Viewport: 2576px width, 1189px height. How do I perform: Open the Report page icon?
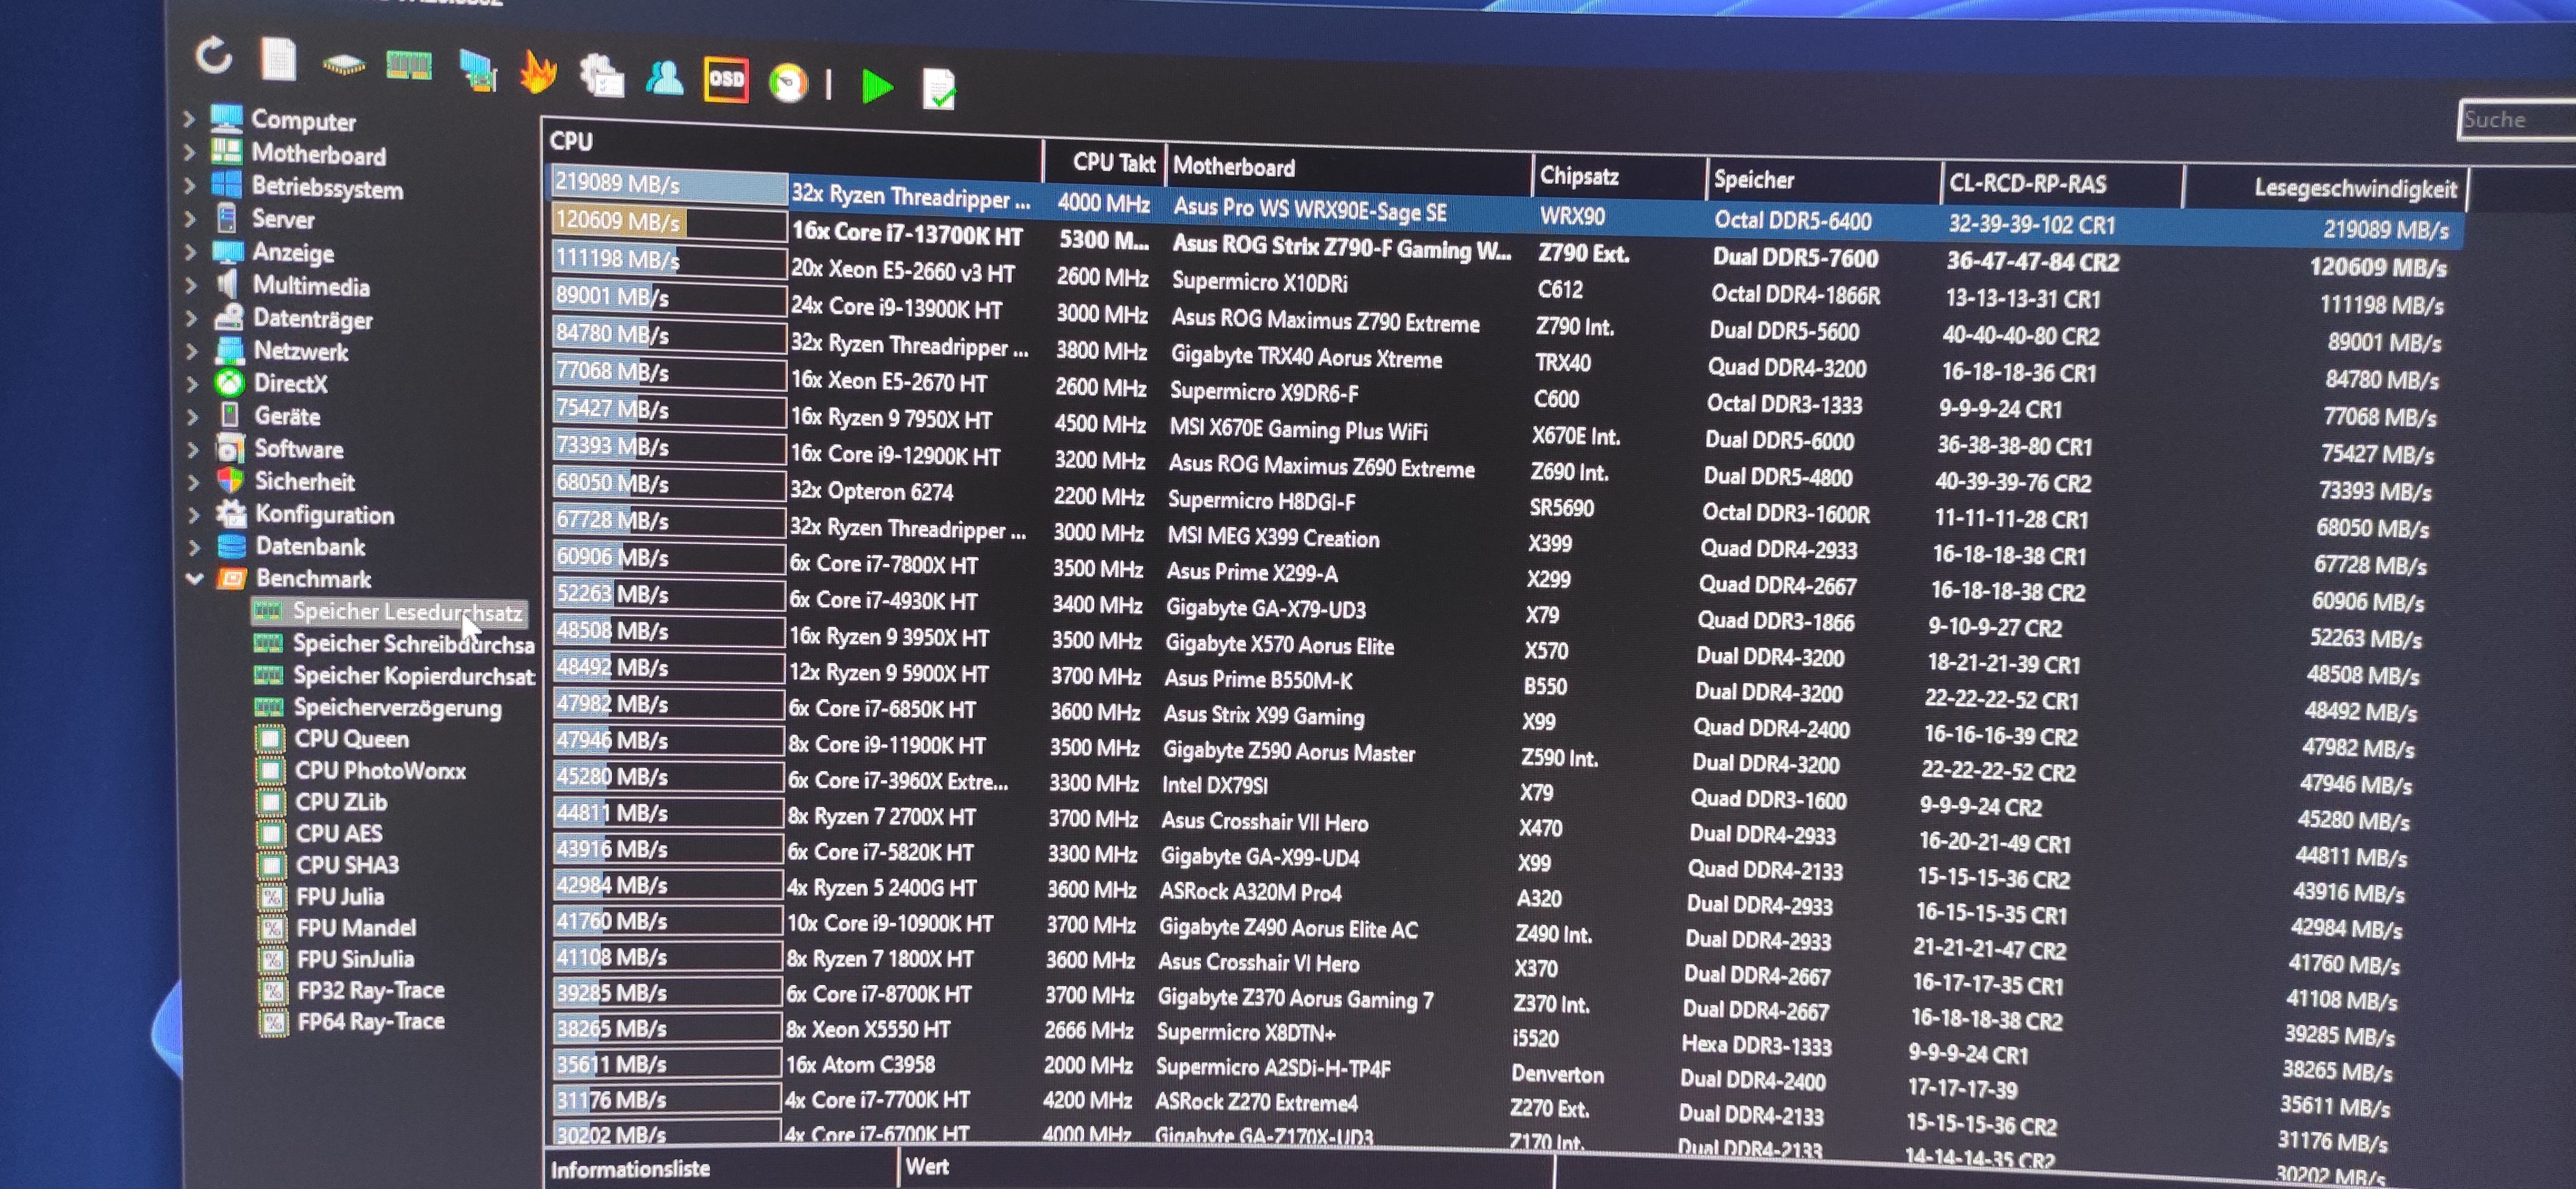[278, 59]
